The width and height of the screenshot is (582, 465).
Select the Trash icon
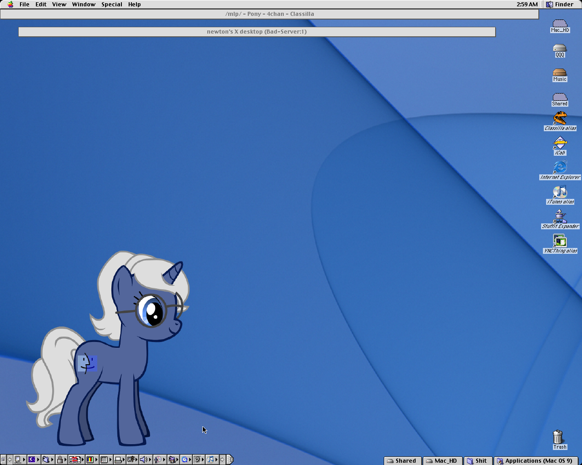pos(559,440)
